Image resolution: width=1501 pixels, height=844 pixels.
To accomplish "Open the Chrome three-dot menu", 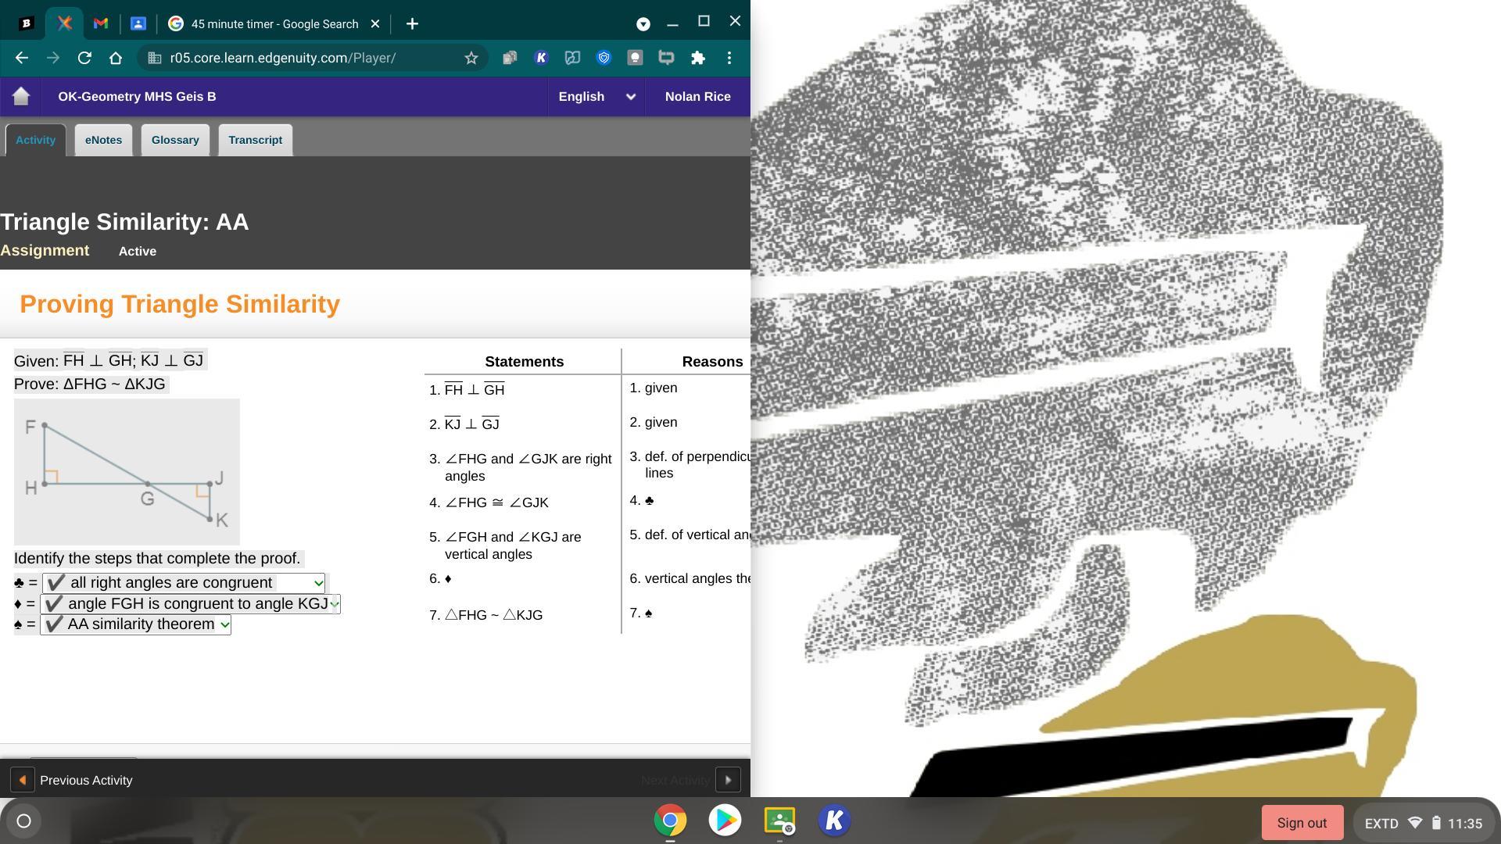I will 729,58.
